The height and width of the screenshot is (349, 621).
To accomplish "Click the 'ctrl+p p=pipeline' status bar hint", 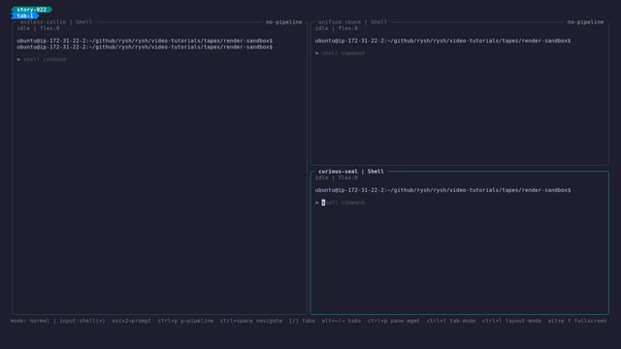I will [x=185, y=321].
